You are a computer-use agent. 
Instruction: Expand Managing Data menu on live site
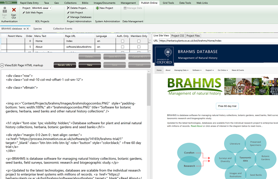181,70
